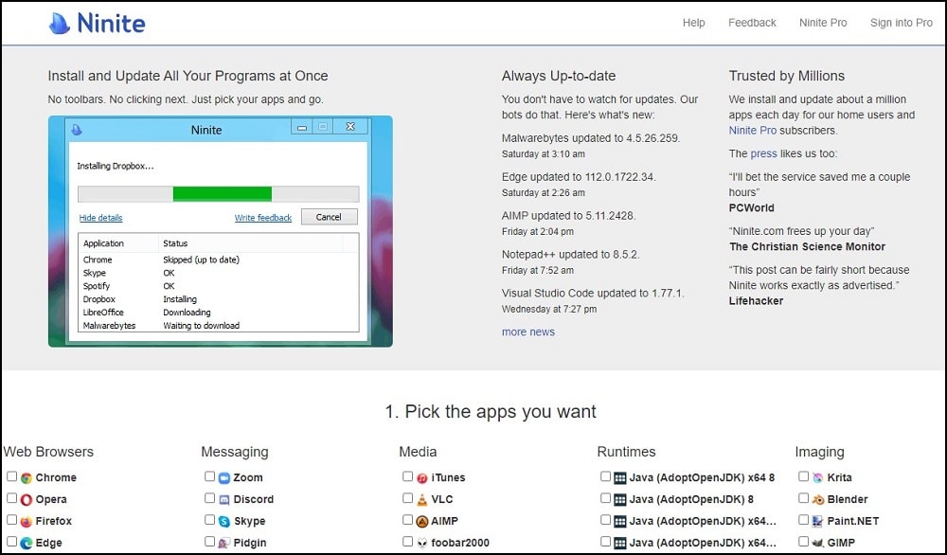
Task: Click the 'Malwarebytes updated to 4.5.26.259.' text
Action: (x=591, y=138)
